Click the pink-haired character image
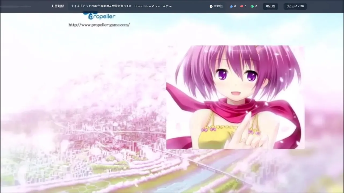This screenshot has width=344, height=193. pyautogui.click(x=235, y=97)
